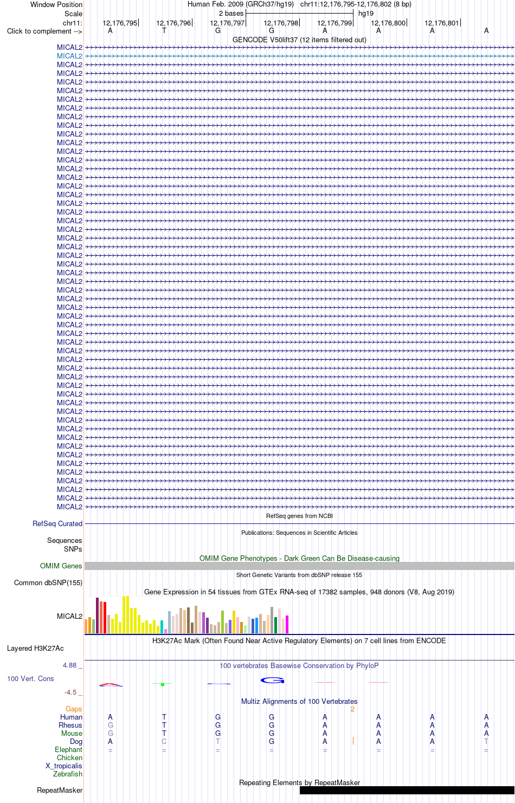This screenshot has height=803, width=515.
Task: Click the gray OMIM Genes item bar
Action: pos(299,566)
